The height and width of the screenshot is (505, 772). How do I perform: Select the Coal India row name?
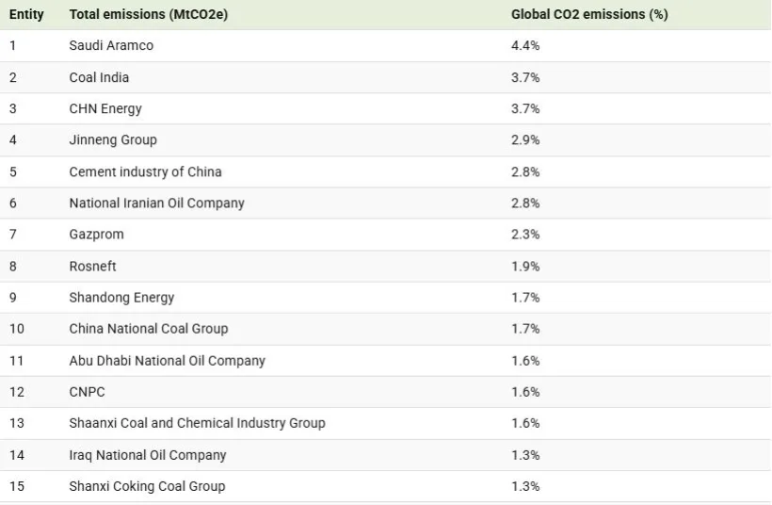click(x=99, y=77)
